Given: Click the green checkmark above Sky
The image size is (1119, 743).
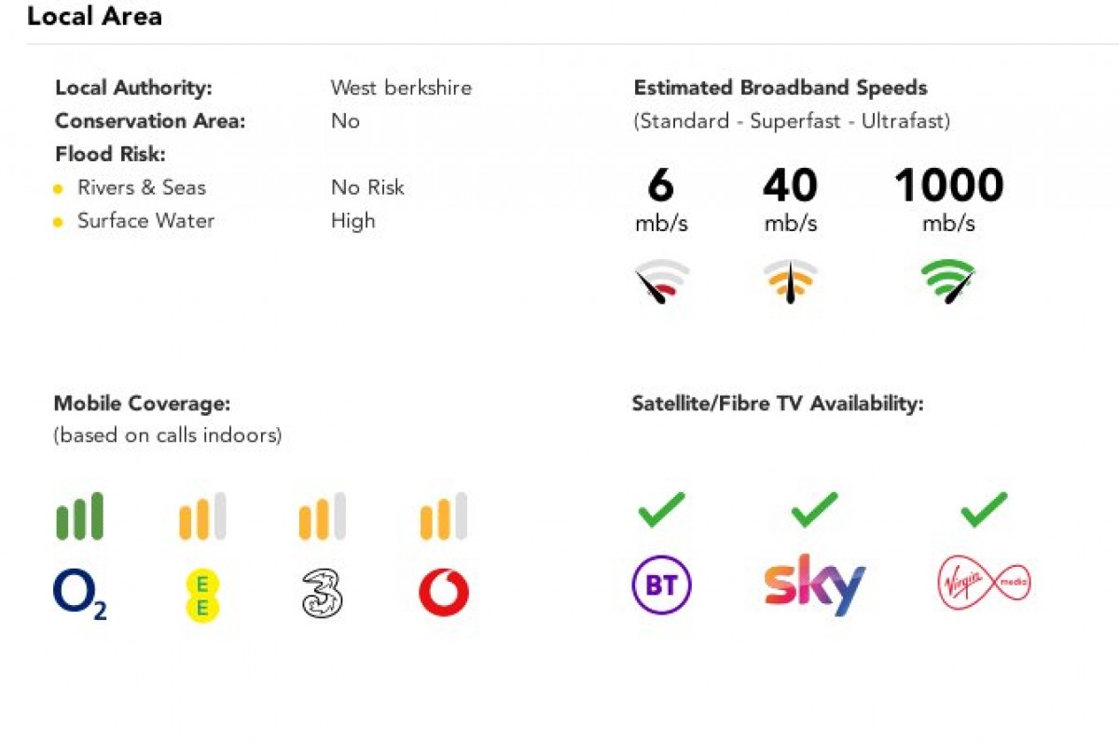Looking at the screenshot, I should pyautogui.click(x=815, y=509).
